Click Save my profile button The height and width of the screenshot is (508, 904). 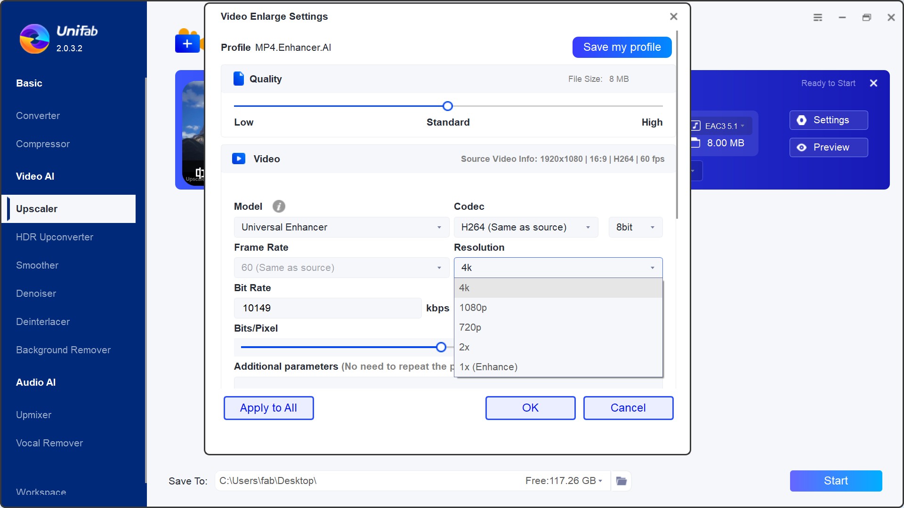tap(622, 47)
